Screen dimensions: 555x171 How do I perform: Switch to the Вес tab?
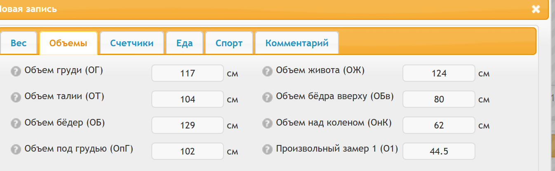[19, 43]
